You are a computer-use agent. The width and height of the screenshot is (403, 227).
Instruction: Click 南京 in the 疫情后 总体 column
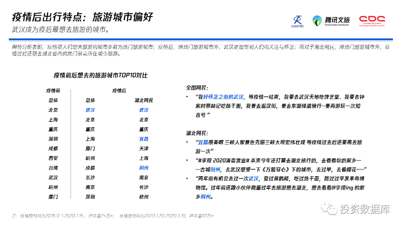(x=90, y=187)
